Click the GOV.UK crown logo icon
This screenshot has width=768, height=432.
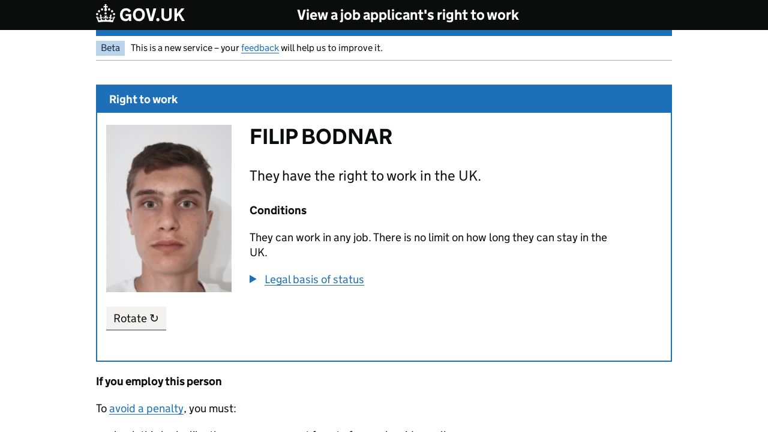coord(106,14)
